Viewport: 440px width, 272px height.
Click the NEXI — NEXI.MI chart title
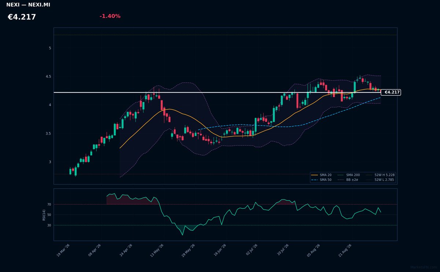pos(28,5)
